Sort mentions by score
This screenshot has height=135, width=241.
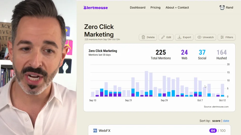[x=216, y=121]
